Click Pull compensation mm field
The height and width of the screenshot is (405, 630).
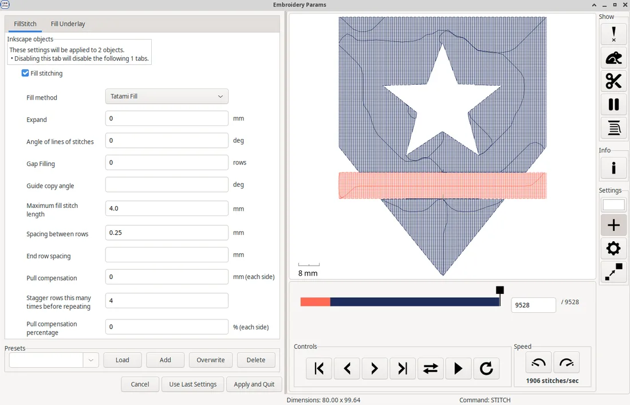167,277
